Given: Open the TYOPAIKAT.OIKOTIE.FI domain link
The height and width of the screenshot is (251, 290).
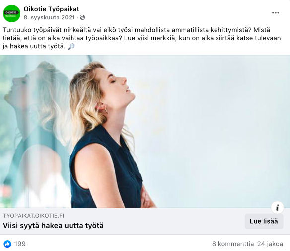Looking at the screenshot, I should 33,216.
